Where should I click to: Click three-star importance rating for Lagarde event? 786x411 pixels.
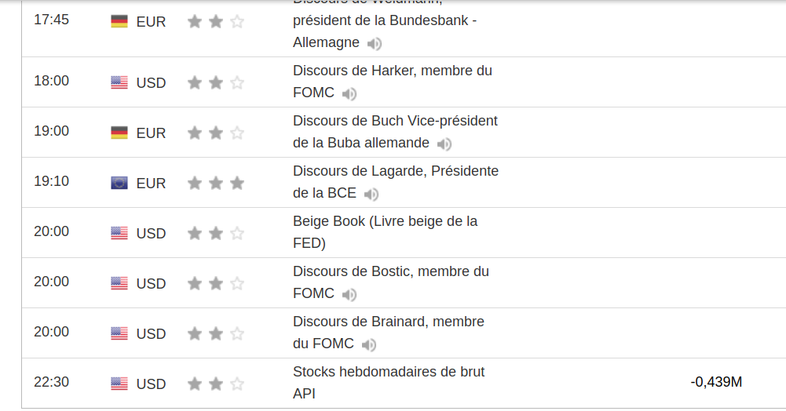(216, 183)
